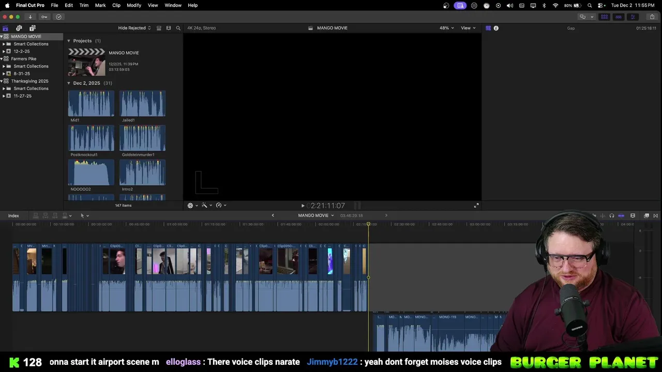Open the Mark menu
Image resolution: width=662 pixels, height=372 pixels.
pyautogui.click(x=100, y=5)
